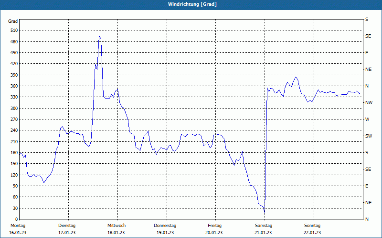Click the 'NE' compass label on the 30 gridline
Image resolution: width=382 pixels, height=238 pixels.
point(368,203)
